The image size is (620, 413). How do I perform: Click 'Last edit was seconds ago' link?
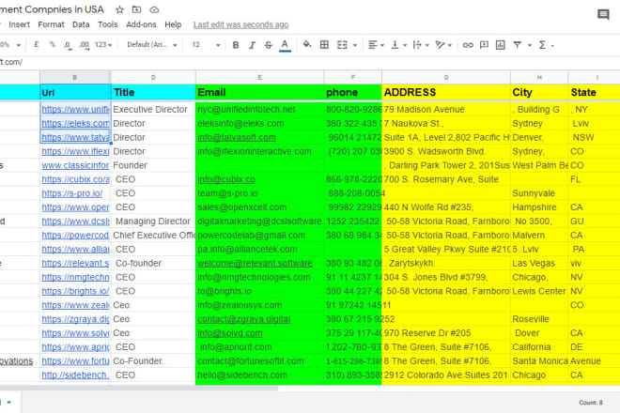point(240,24)
